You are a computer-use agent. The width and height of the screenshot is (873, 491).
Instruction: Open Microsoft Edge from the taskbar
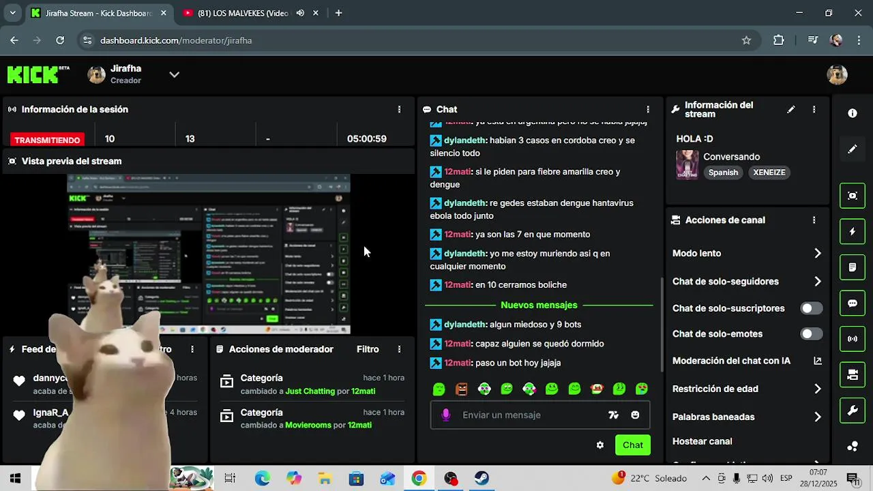pos(263,478)
